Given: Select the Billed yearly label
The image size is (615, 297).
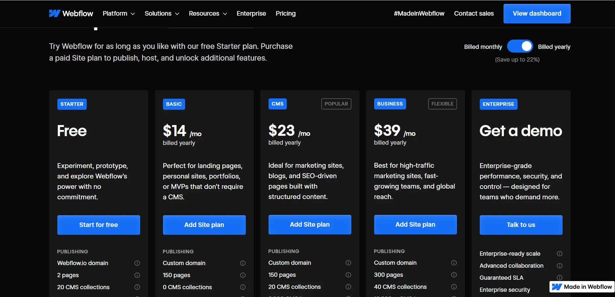Looking at the screenshot, I should point(554,47).
